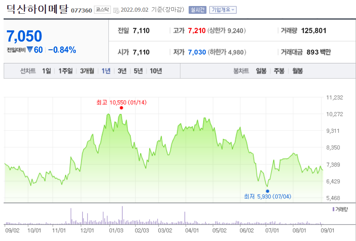The image size is (356, 241).
Task: Click the 상한가 9,240 text
Action: point(226,31)
